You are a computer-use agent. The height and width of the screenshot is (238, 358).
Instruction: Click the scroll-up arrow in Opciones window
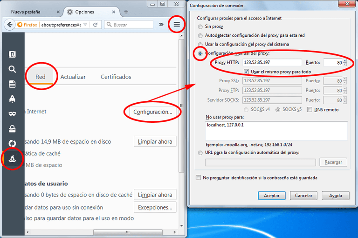click(x=181, y=36)
